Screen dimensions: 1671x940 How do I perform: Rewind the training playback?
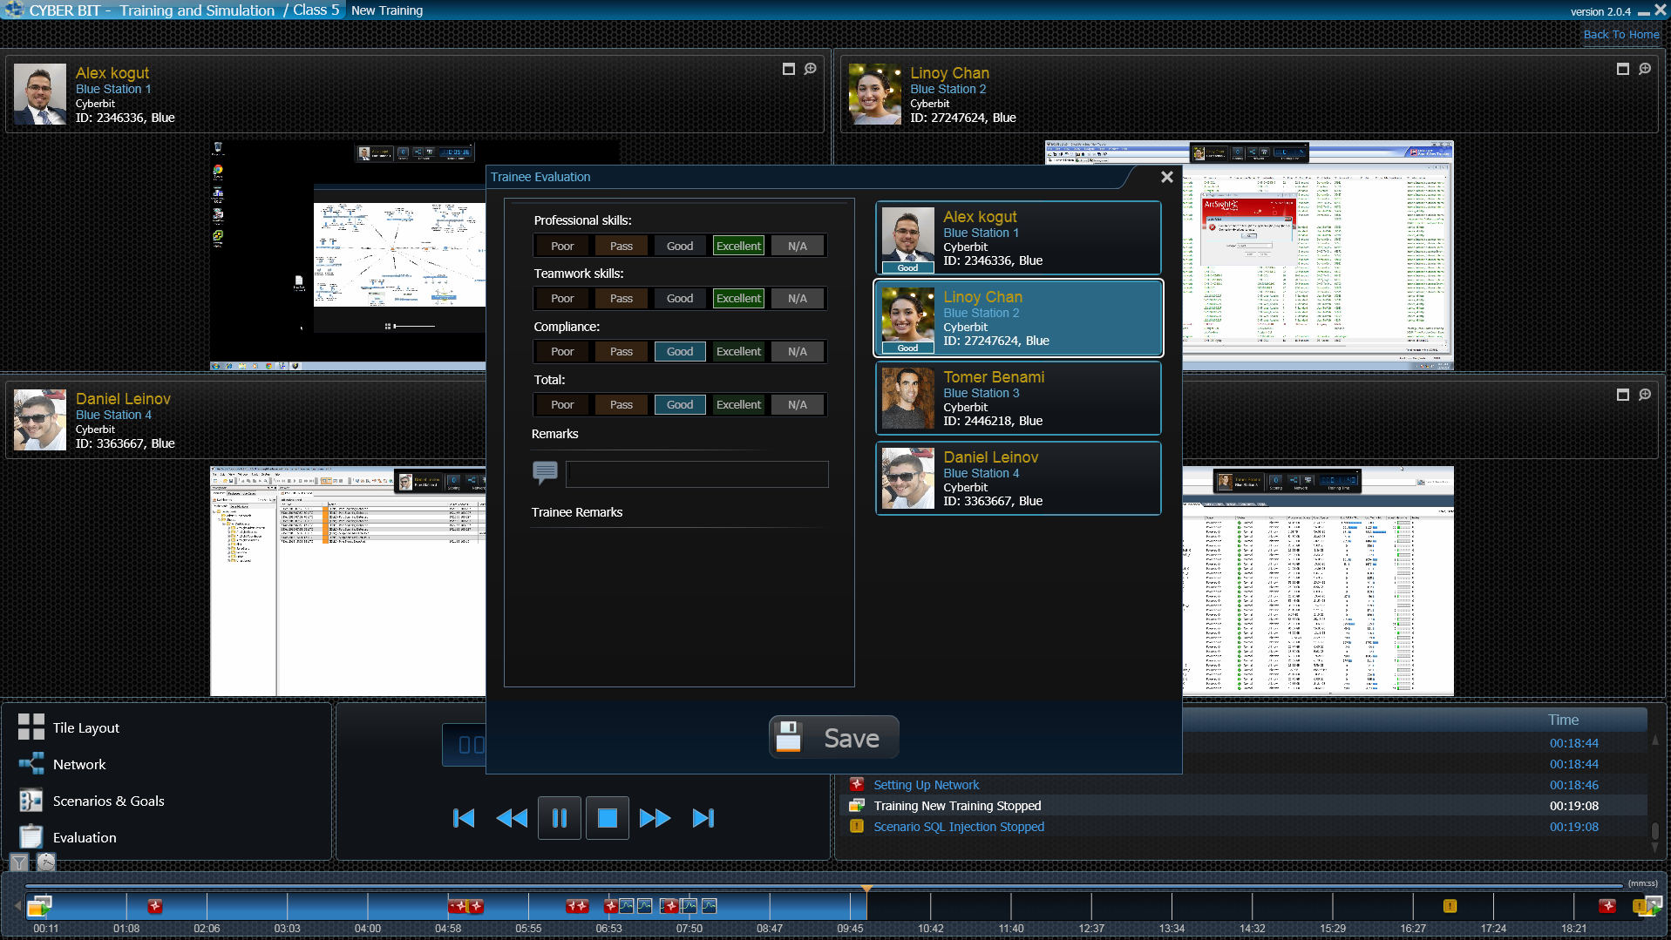pyautogui.click(x=512, y=818)
